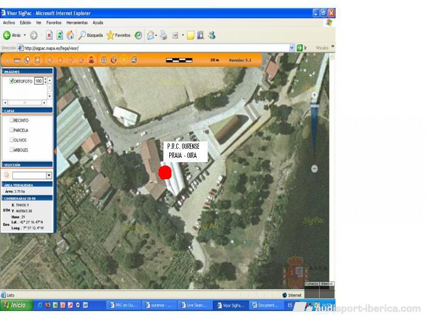Click the mail envelope icon

pos(151,35)
